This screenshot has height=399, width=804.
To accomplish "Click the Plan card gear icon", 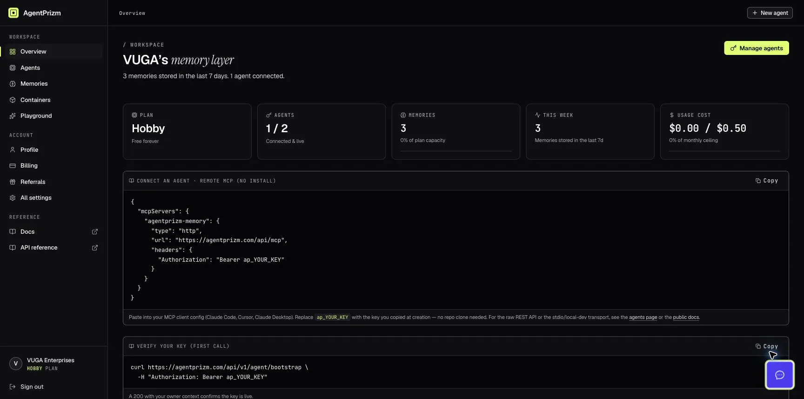I will (x=134, y=115).
